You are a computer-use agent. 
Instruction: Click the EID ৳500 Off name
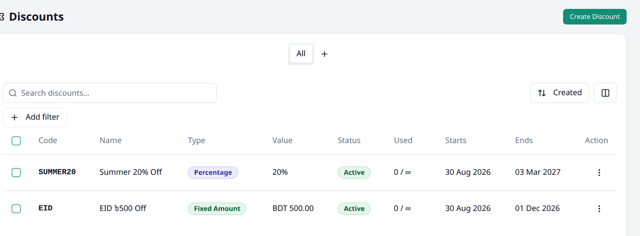click(123, 208)
